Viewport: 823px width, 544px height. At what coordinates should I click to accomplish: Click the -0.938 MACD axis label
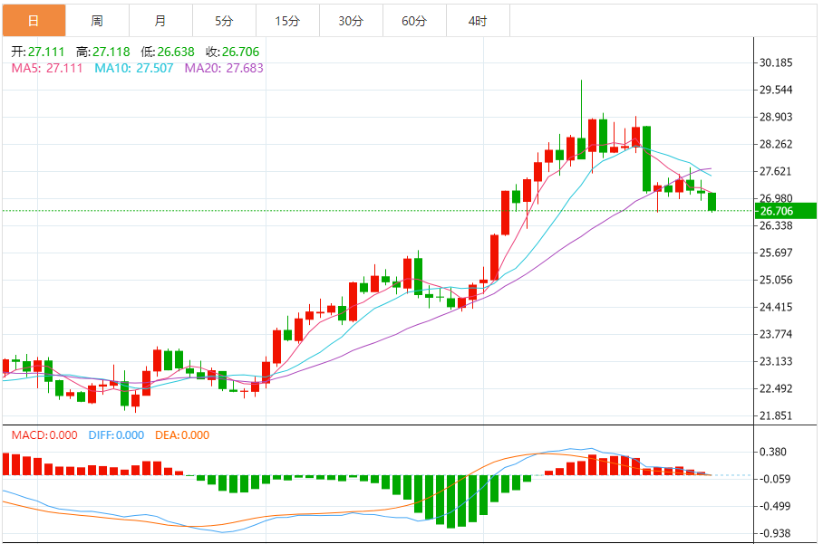[774, 533]
